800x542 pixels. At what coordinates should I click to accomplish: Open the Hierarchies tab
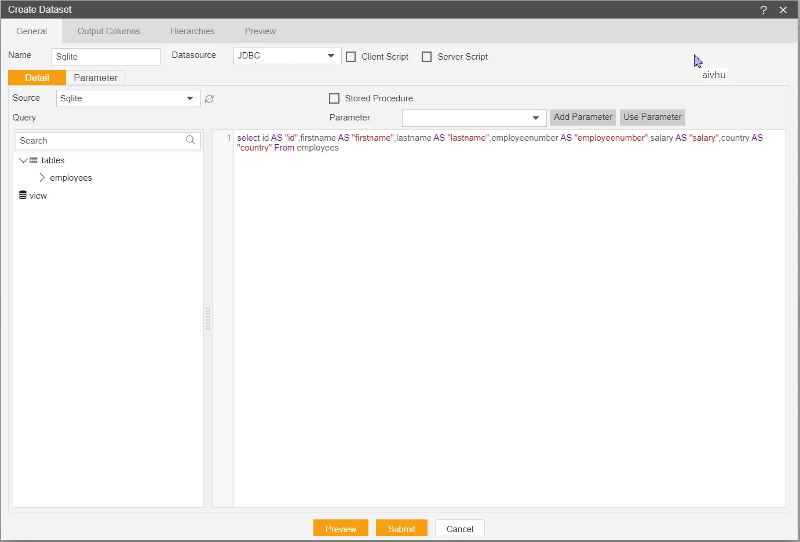pos(192,31)
